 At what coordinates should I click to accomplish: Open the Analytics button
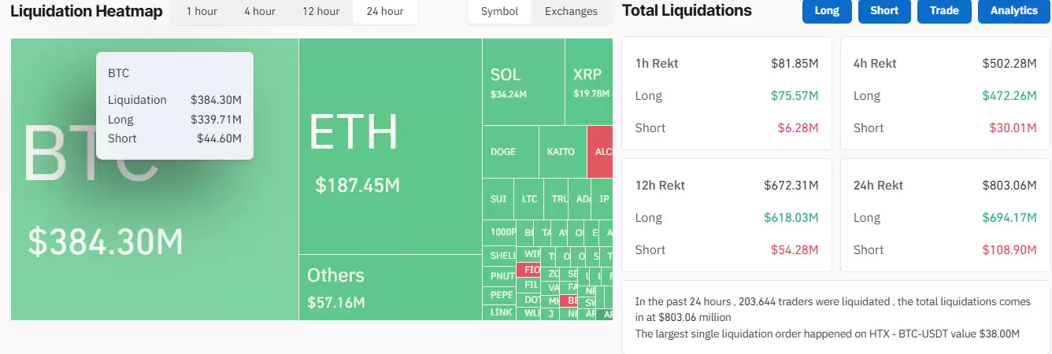coord(1013,10)
